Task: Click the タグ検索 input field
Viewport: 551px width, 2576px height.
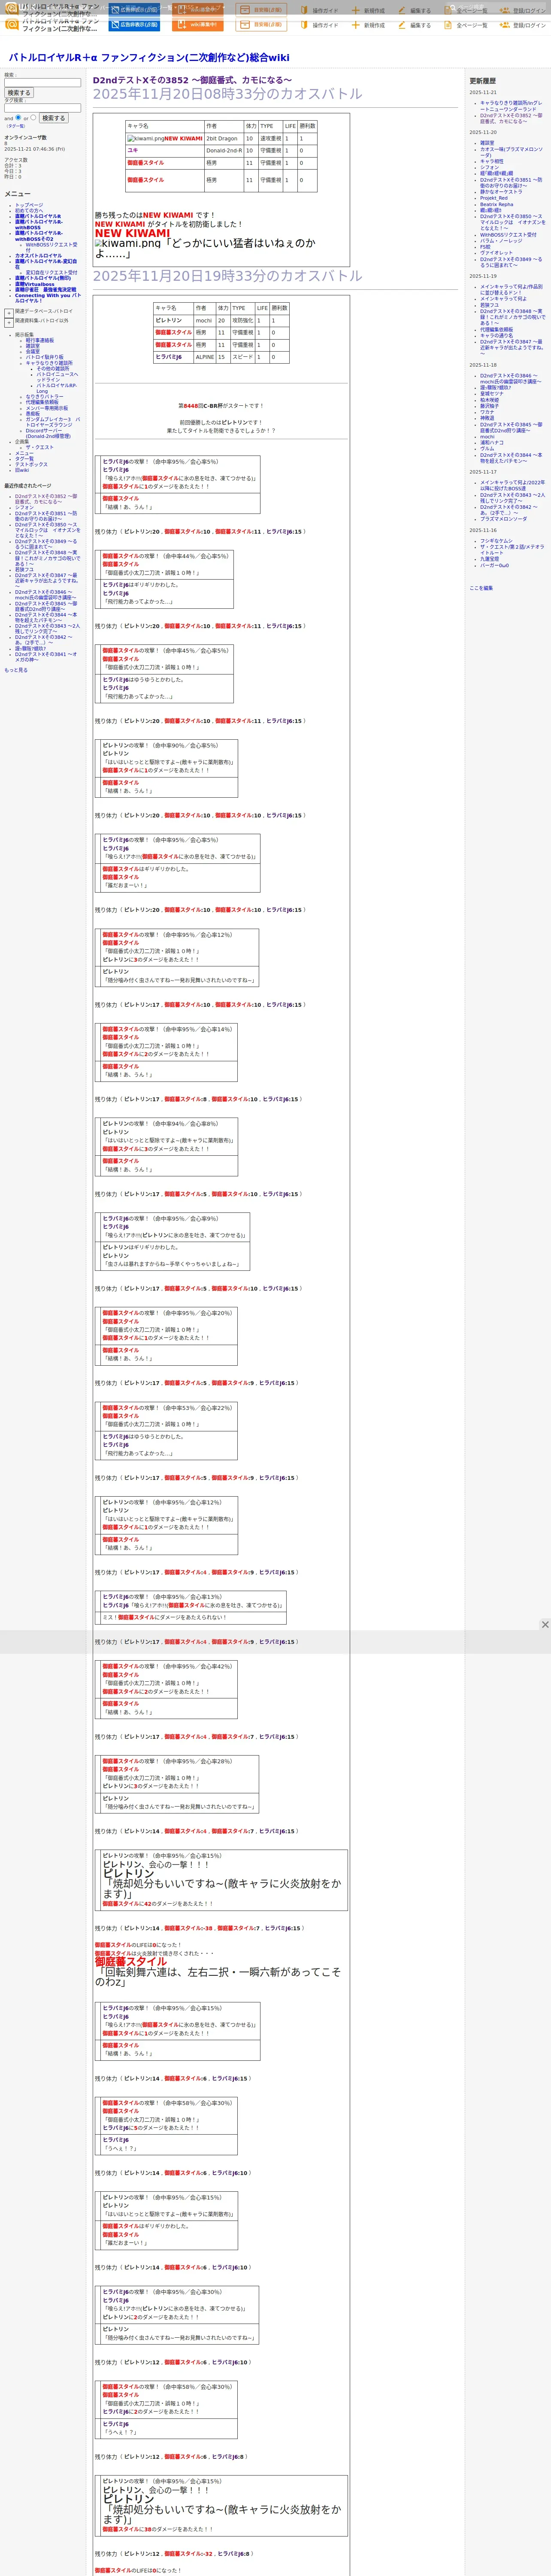Action: [42, 108]
